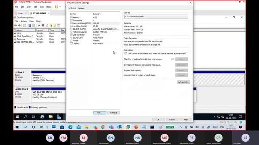The width and height of the screenshot is (259, 145).
Task: Select the Memory device row
Action: point(94,17)
